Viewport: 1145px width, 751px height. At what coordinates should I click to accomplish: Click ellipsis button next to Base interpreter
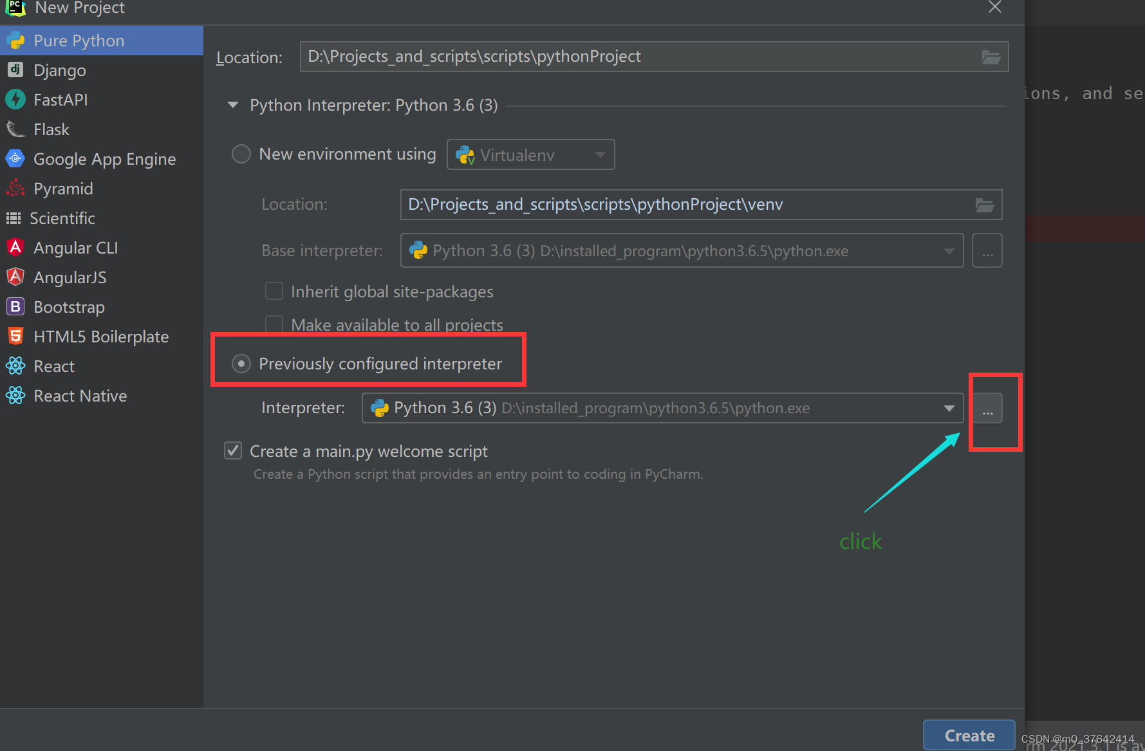(987, 250)
